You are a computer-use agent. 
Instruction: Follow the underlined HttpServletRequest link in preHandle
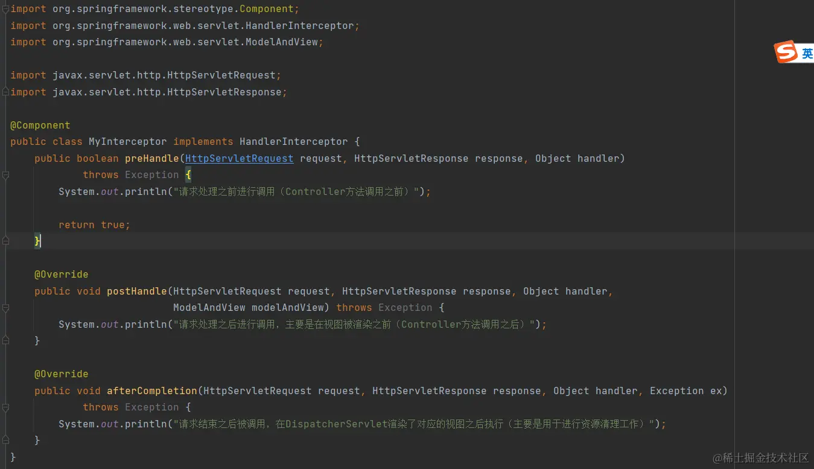pos(239,158)
